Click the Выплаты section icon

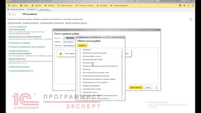click(46, 6)
